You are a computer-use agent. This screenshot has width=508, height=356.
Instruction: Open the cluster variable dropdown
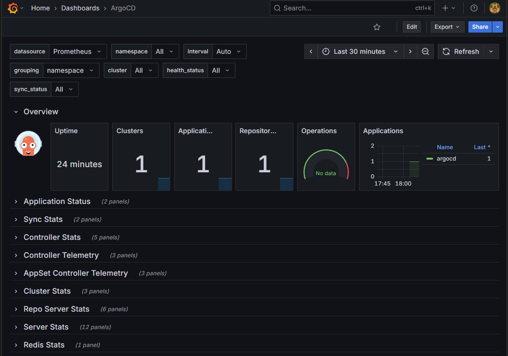144,70
